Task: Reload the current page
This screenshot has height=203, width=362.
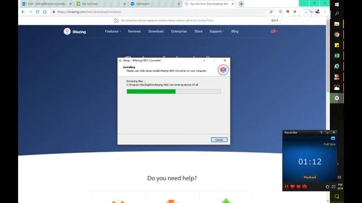Action: 37,12
